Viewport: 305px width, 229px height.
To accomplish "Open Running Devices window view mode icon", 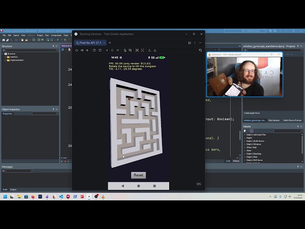I will 189,43.
